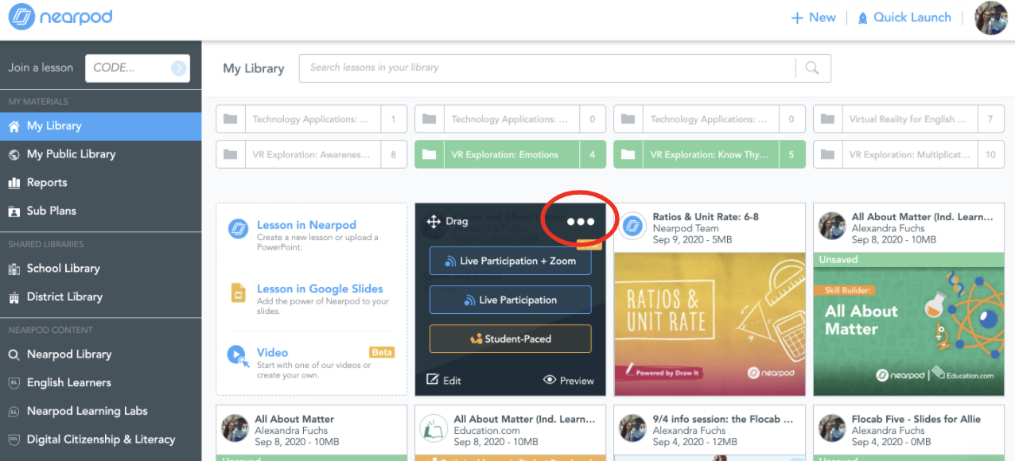This screenshot has height=461, width=1015.
Task: Submit the join code arrow button
Action: pos(179,68)
